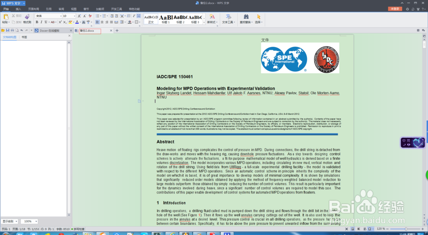Click the Copy (复制) button
Screen dimensions: 428x235
point(16,22)
